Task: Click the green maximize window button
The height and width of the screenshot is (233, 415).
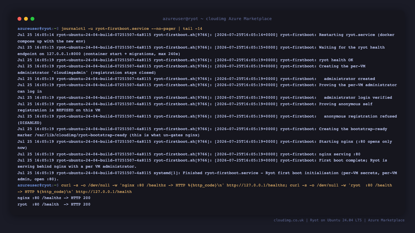Action: (32, 19)
